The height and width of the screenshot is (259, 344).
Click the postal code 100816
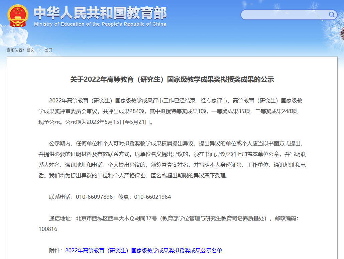click(x=48, y=229)
